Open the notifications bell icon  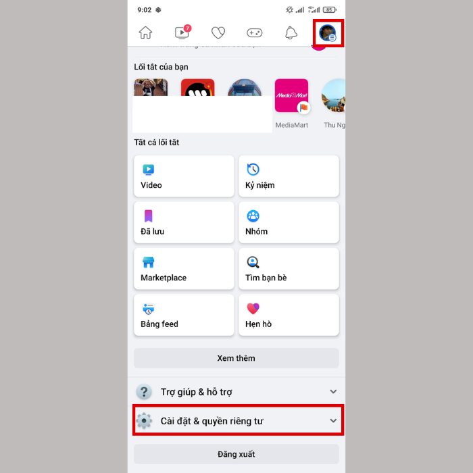tap(291, 32)
